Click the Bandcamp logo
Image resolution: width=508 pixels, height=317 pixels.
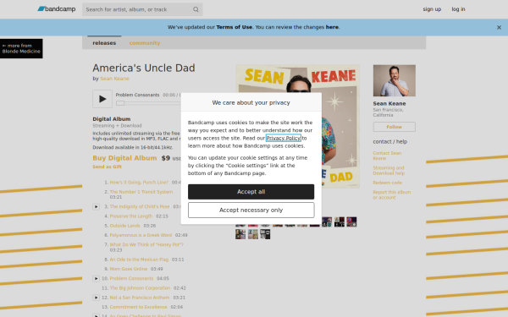(57, 9)
